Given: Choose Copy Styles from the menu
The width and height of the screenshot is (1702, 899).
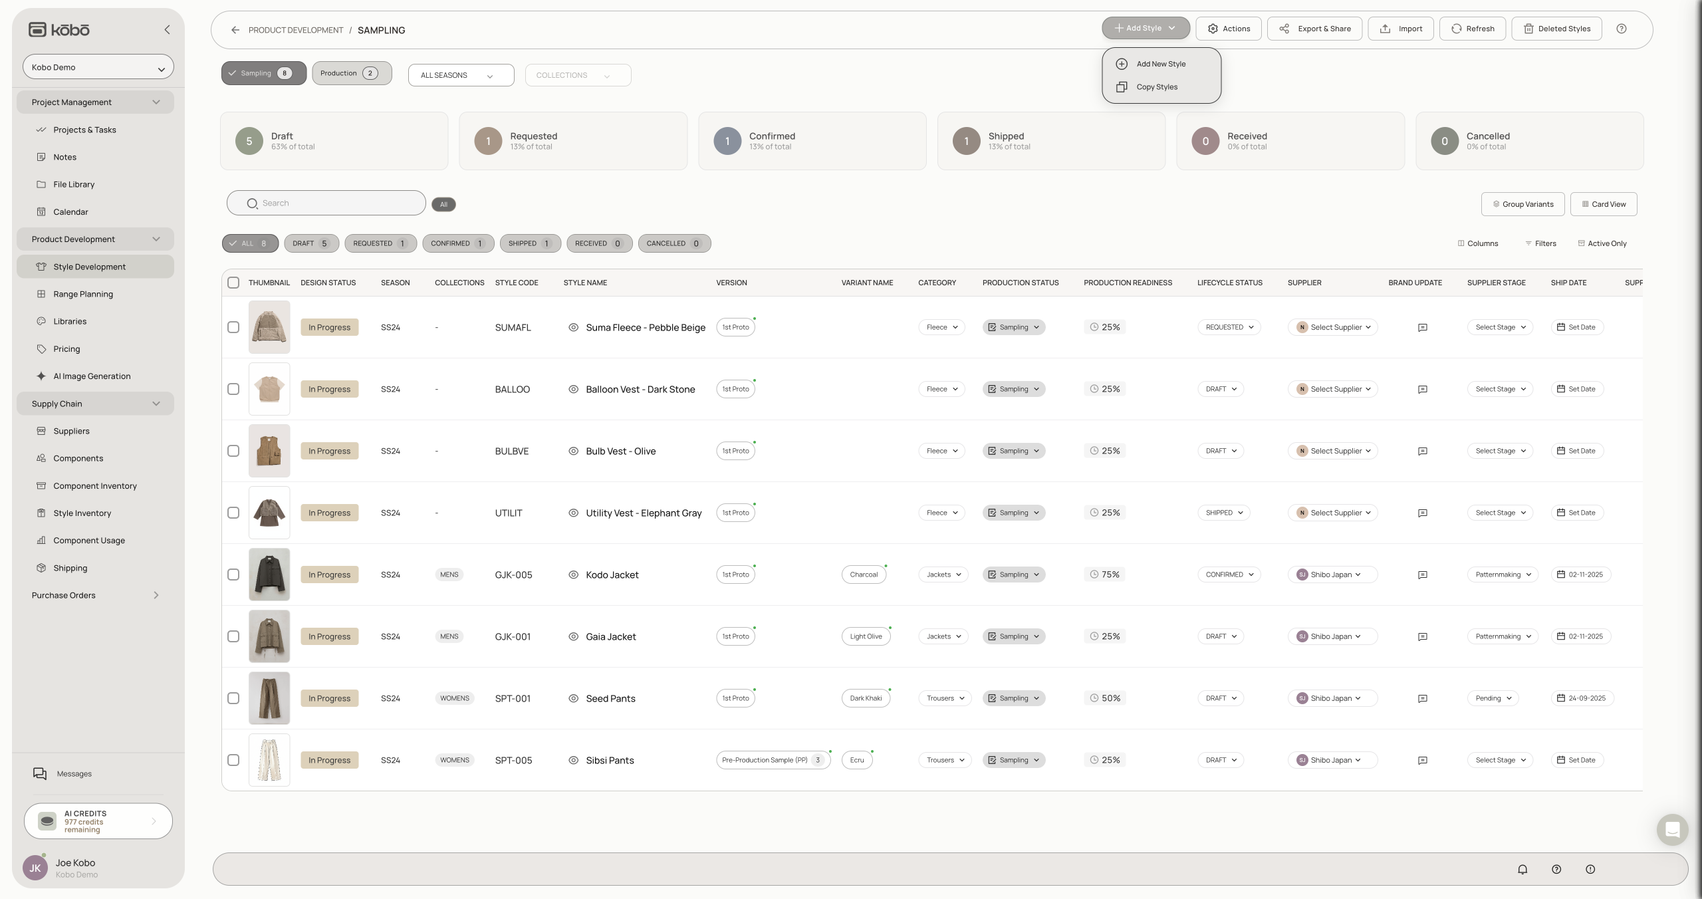Looking at the screenshot, I should click(1156, 87).
